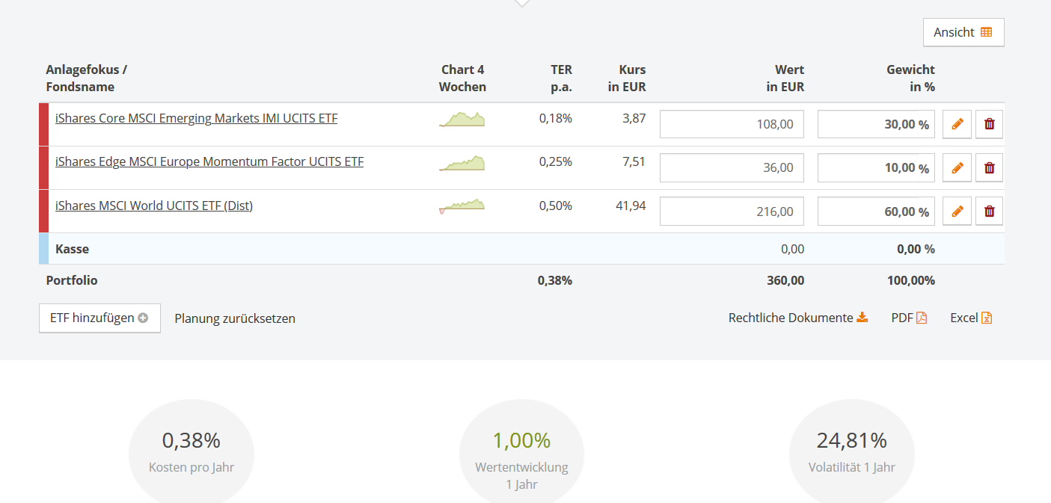Image resolution: width=1051 pixels, height=503 pixels.
Task: Click the ETF hinzufügen button
Action: tap(99, 318)
